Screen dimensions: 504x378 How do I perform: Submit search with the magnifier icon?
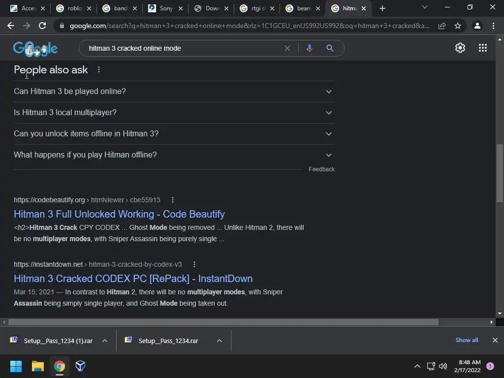point(330,48)
